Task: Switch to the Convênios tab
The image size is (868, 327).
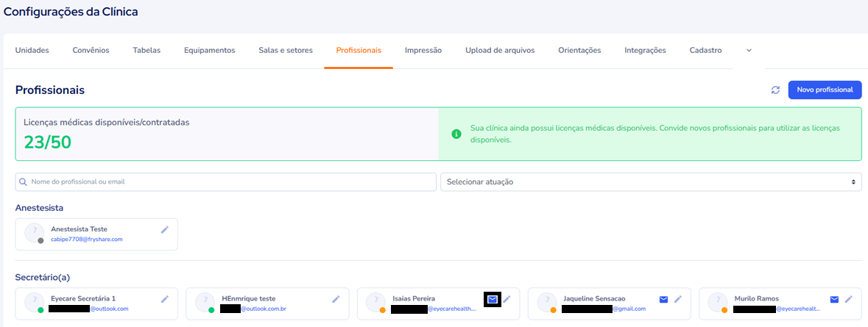Action: point(91,51)
